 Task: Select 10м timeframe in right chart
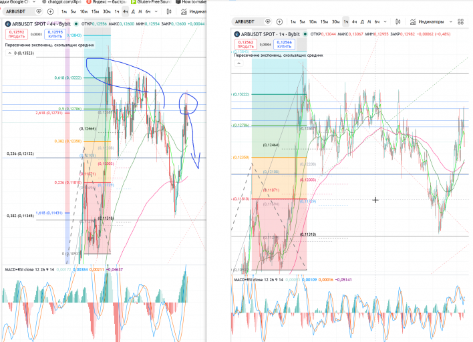[x=313, y=22]
